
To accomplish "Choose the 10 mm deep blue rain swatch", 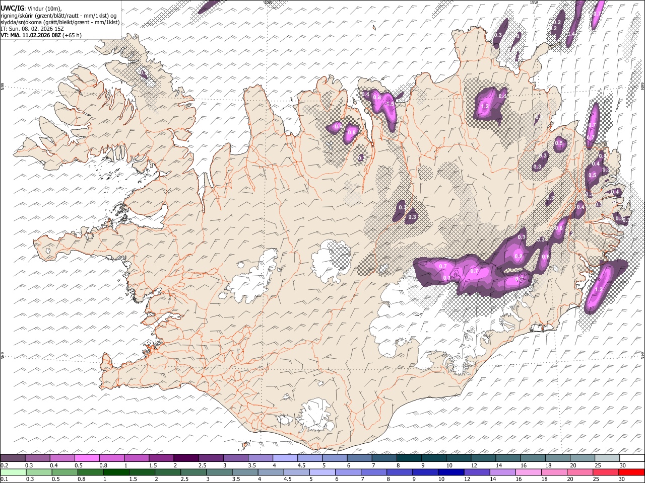I will 451,472.
